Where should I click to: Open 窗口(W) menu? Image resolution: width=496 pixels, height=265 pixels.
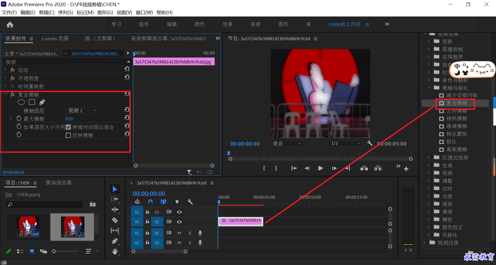(144, 12)
